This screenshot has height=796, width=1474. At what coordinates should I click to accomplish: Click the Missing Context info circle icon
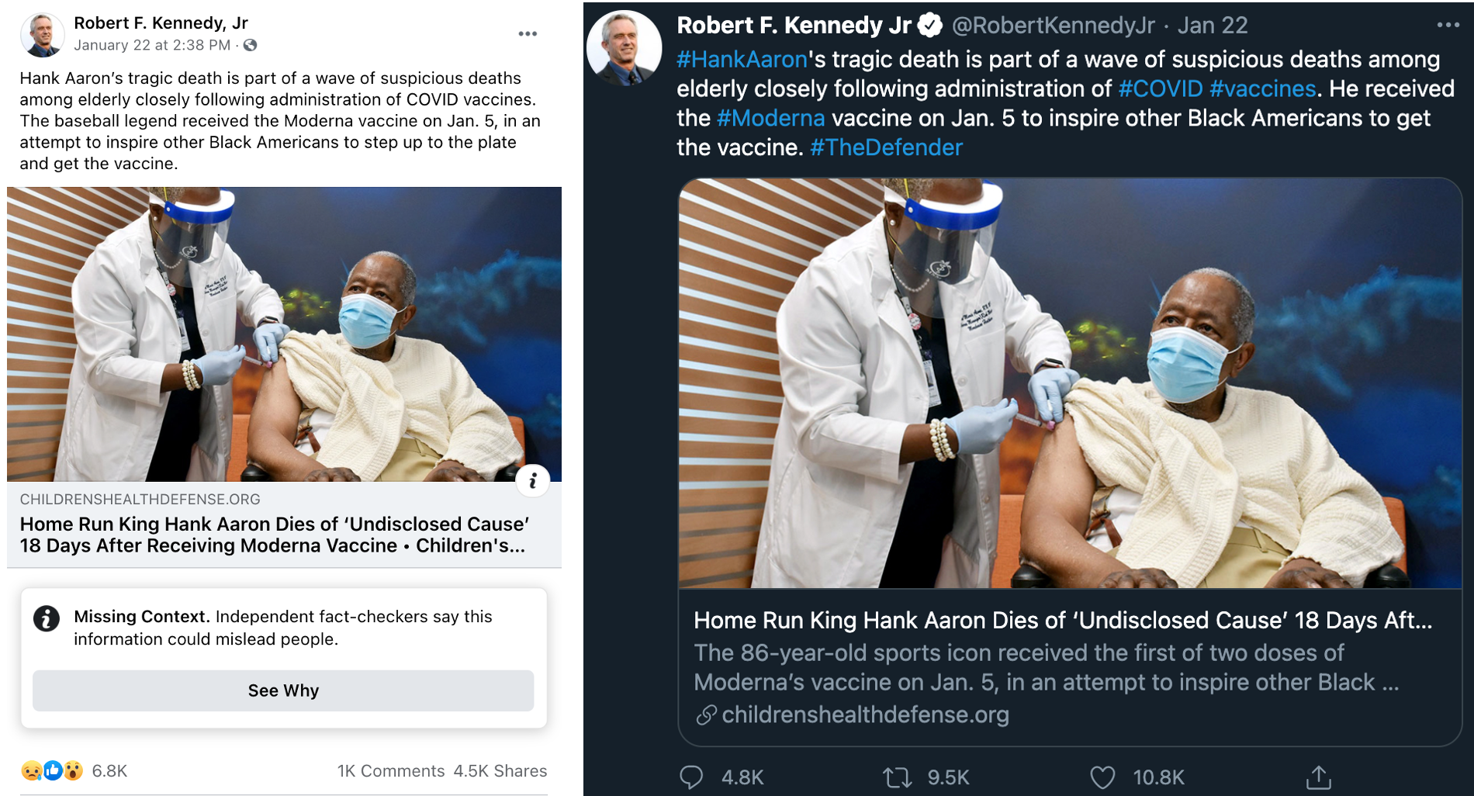tap(47, 618)
